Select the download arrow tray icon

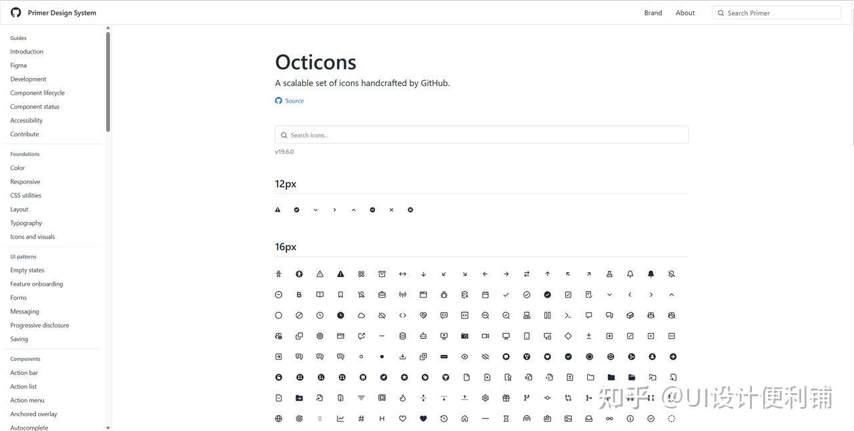tap(402, 357)
